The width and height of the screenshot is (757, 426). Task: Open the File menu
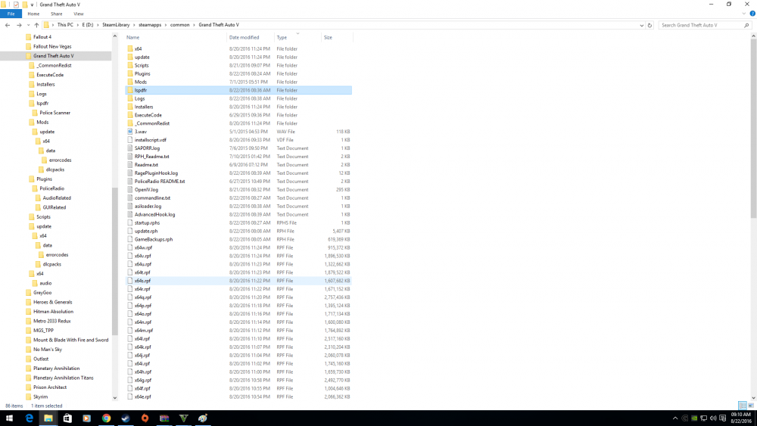coord(11,14)
